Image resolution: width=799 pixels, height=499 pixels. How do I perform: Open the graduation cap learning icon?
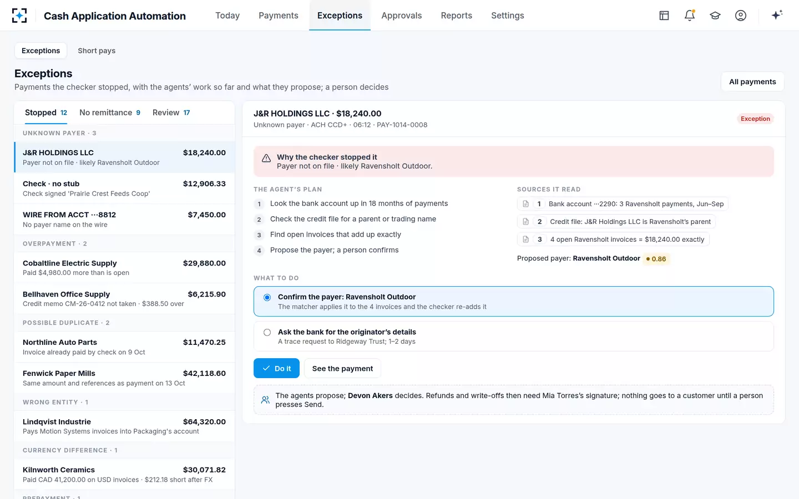coord(715,16)
